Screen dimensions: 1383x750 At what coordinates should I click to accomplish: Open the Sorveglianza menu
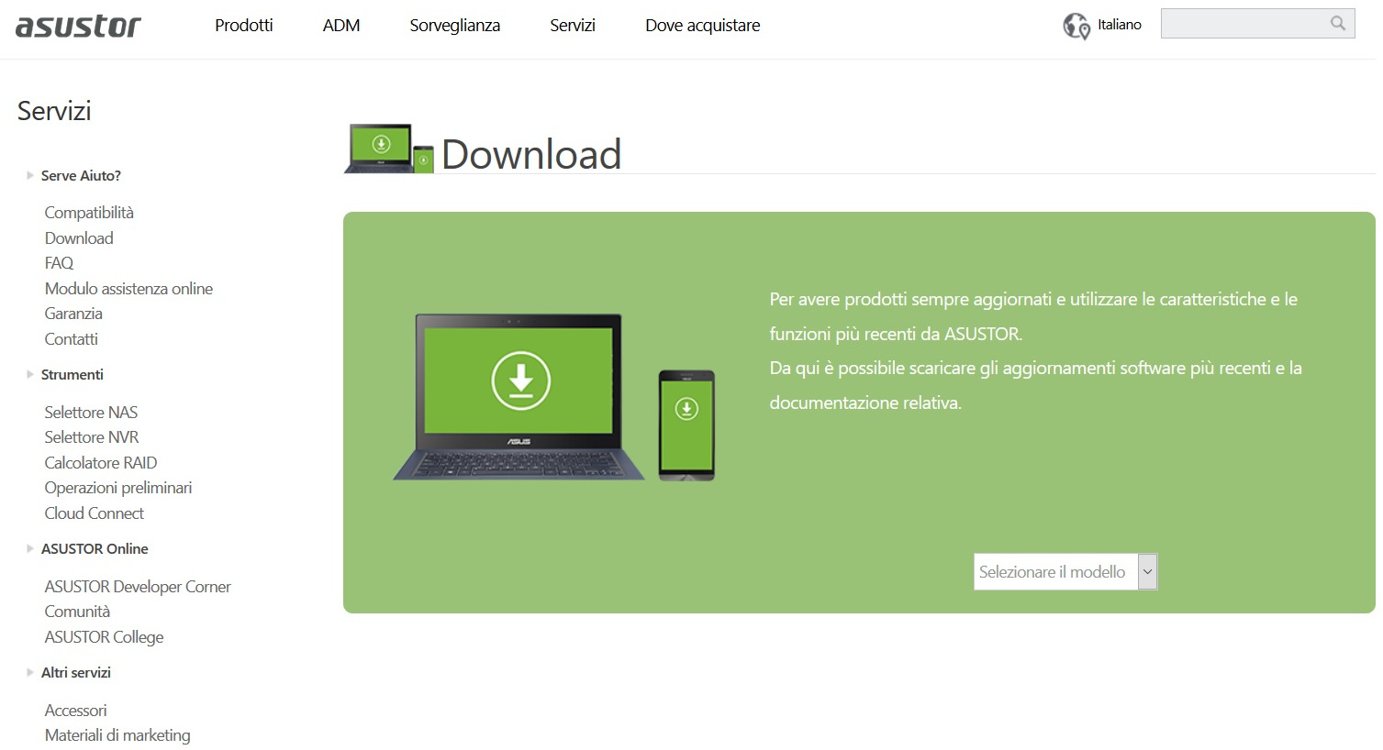pyautogui.click(x=455, y=26)
